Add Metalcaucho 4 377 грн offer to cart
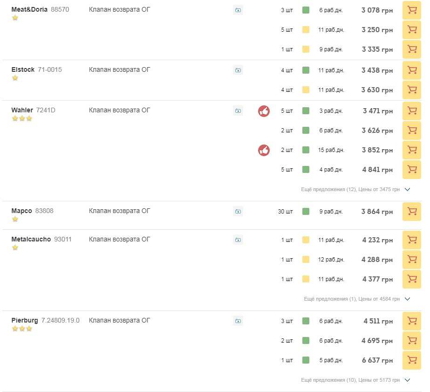Image resolution: width=430 pixels, height=392 pixels. click(x=411, y=279)
